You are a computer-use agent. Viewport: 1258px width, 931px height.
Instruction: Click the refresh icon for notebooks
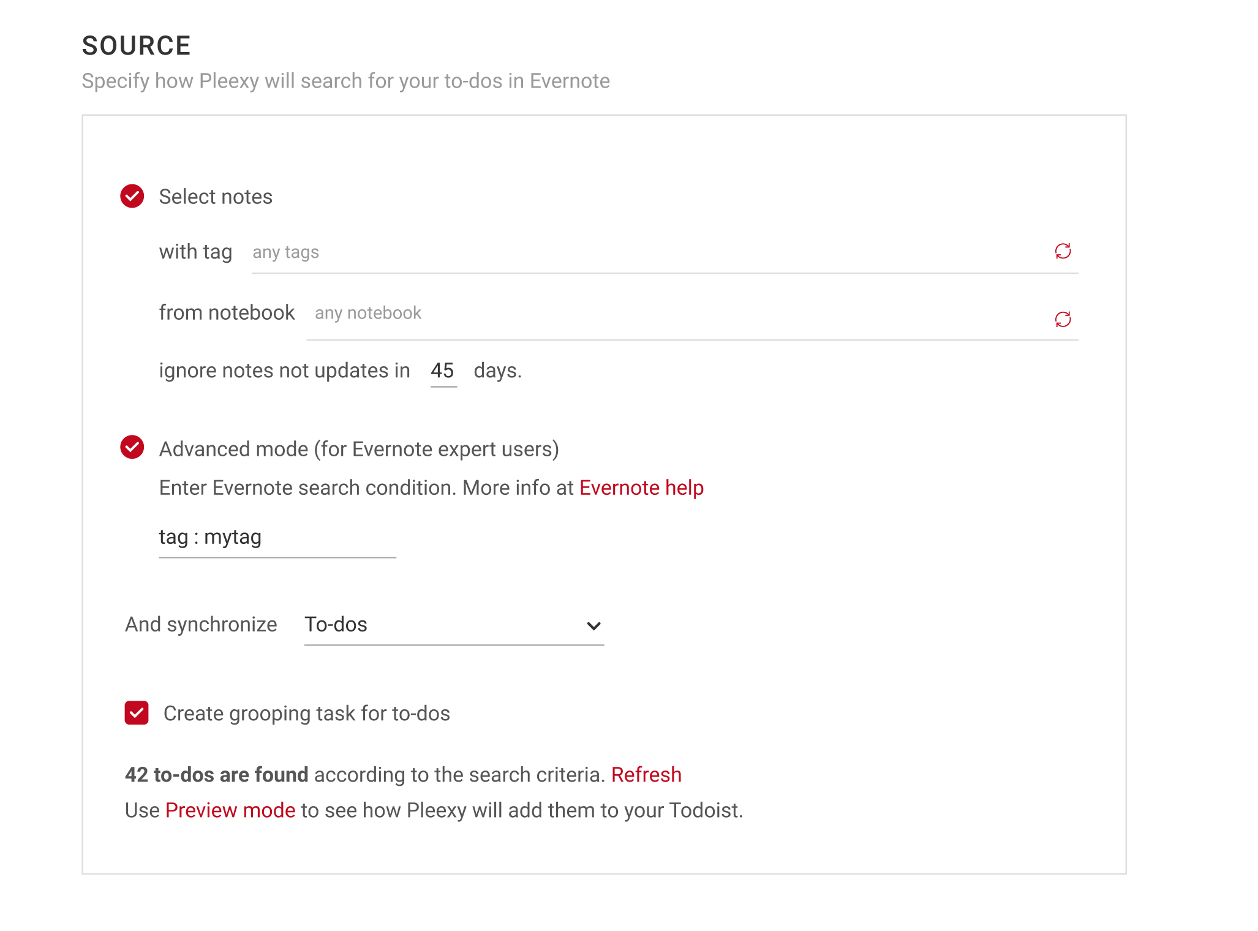pyautogui.click(x=1063, y=319)
